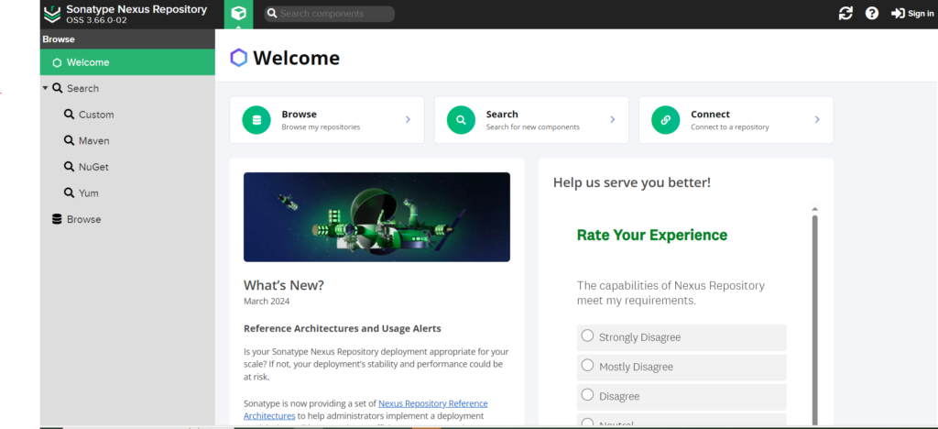The height and width of the screenshot is (429, 938).
Task: Click the March 2024 date text
Action: tap(267, 301)
